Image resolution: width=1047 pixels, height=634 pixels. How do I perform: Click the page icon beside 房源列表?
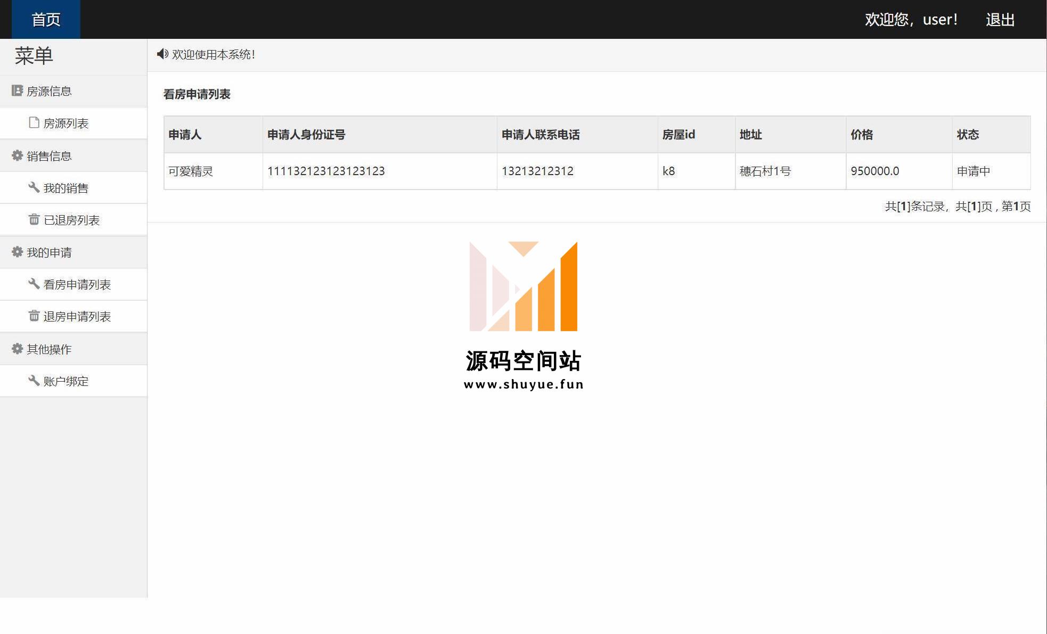click(34, 123)
